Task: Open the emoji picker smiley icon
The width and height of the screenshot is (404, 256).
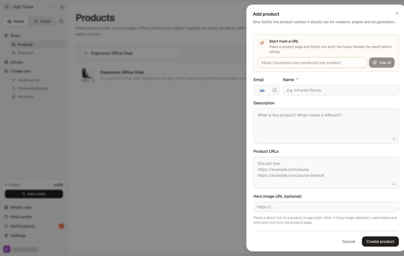Action: click(274, 90)
